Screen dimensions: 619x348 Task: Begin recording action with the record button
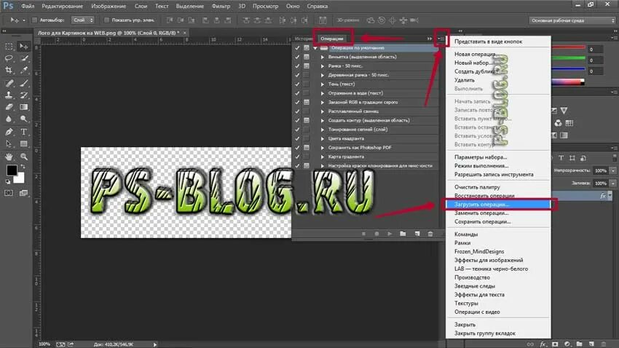click(376, 234)
